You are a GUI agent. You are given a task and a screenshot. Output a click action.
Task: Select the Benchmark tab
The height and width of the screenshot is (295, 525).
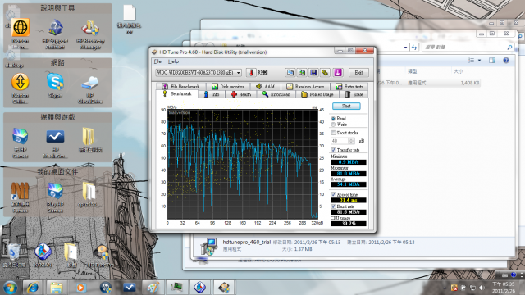[177, 93]
